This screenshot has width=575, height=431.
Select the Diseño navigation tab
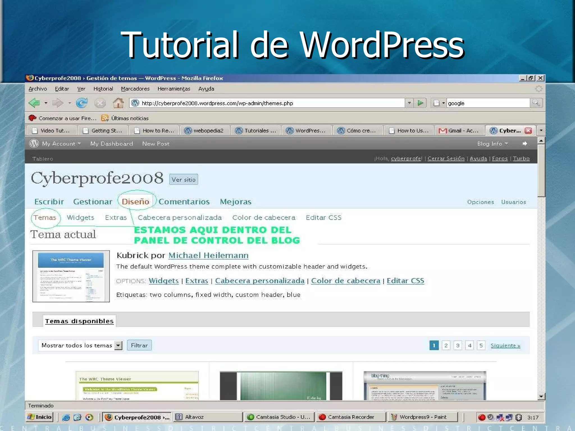coord(135,201)
